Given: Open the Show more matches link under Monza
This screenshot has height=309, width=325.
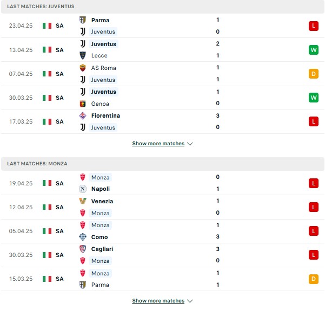Looking at the screenshot, I should pyautogui.click(x=158, y=301).
